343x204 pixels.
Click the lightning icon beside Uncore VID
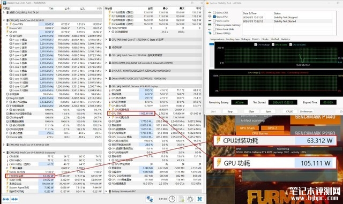click(x=7, y=28)
